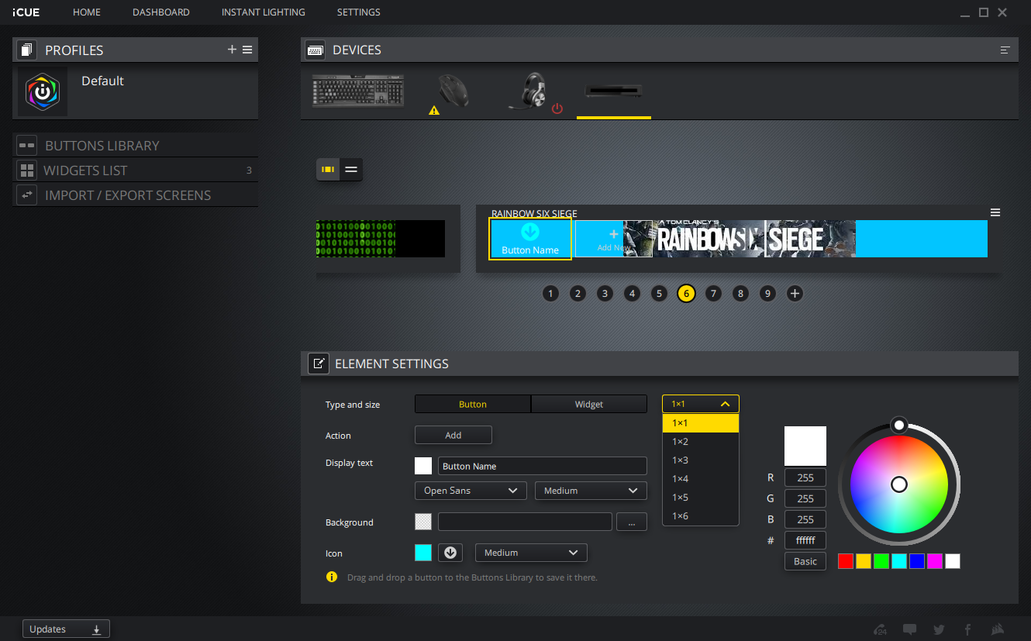
Task: Add a new screen page
Action: click(795, 294)
